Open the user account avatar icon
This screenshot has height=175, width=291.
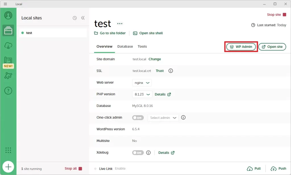click(x=8, y=15)
